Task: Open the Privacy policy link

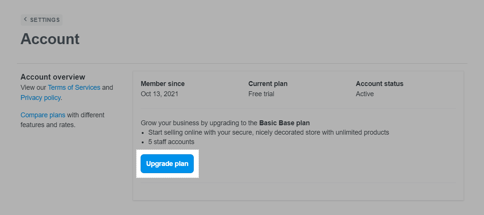Action: point(41,98)
